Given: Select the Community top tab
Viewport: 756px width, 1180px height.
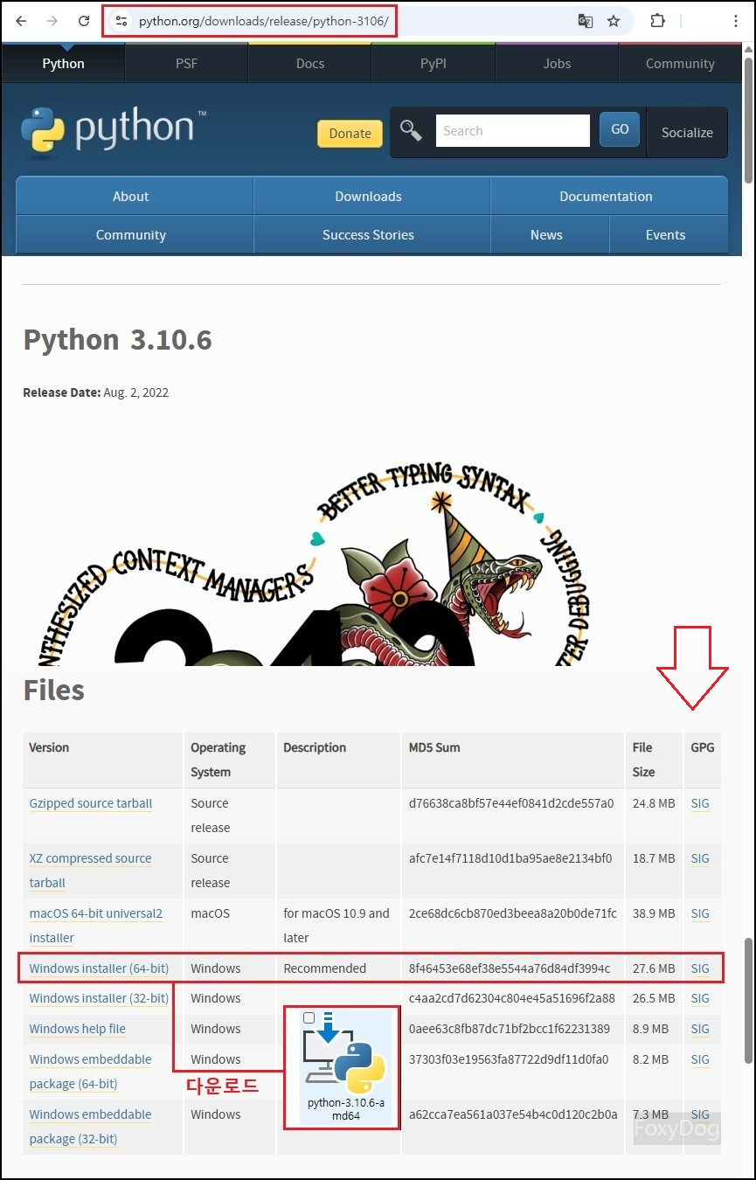Looking at the screenshot, I should (680, 64).
